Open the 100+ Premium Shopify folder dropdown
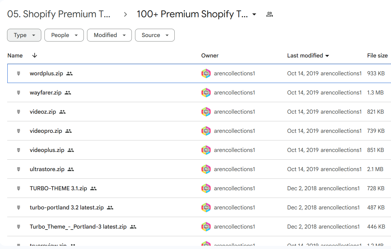The width and height of the screenshot is (391, 249). [254, 14]
